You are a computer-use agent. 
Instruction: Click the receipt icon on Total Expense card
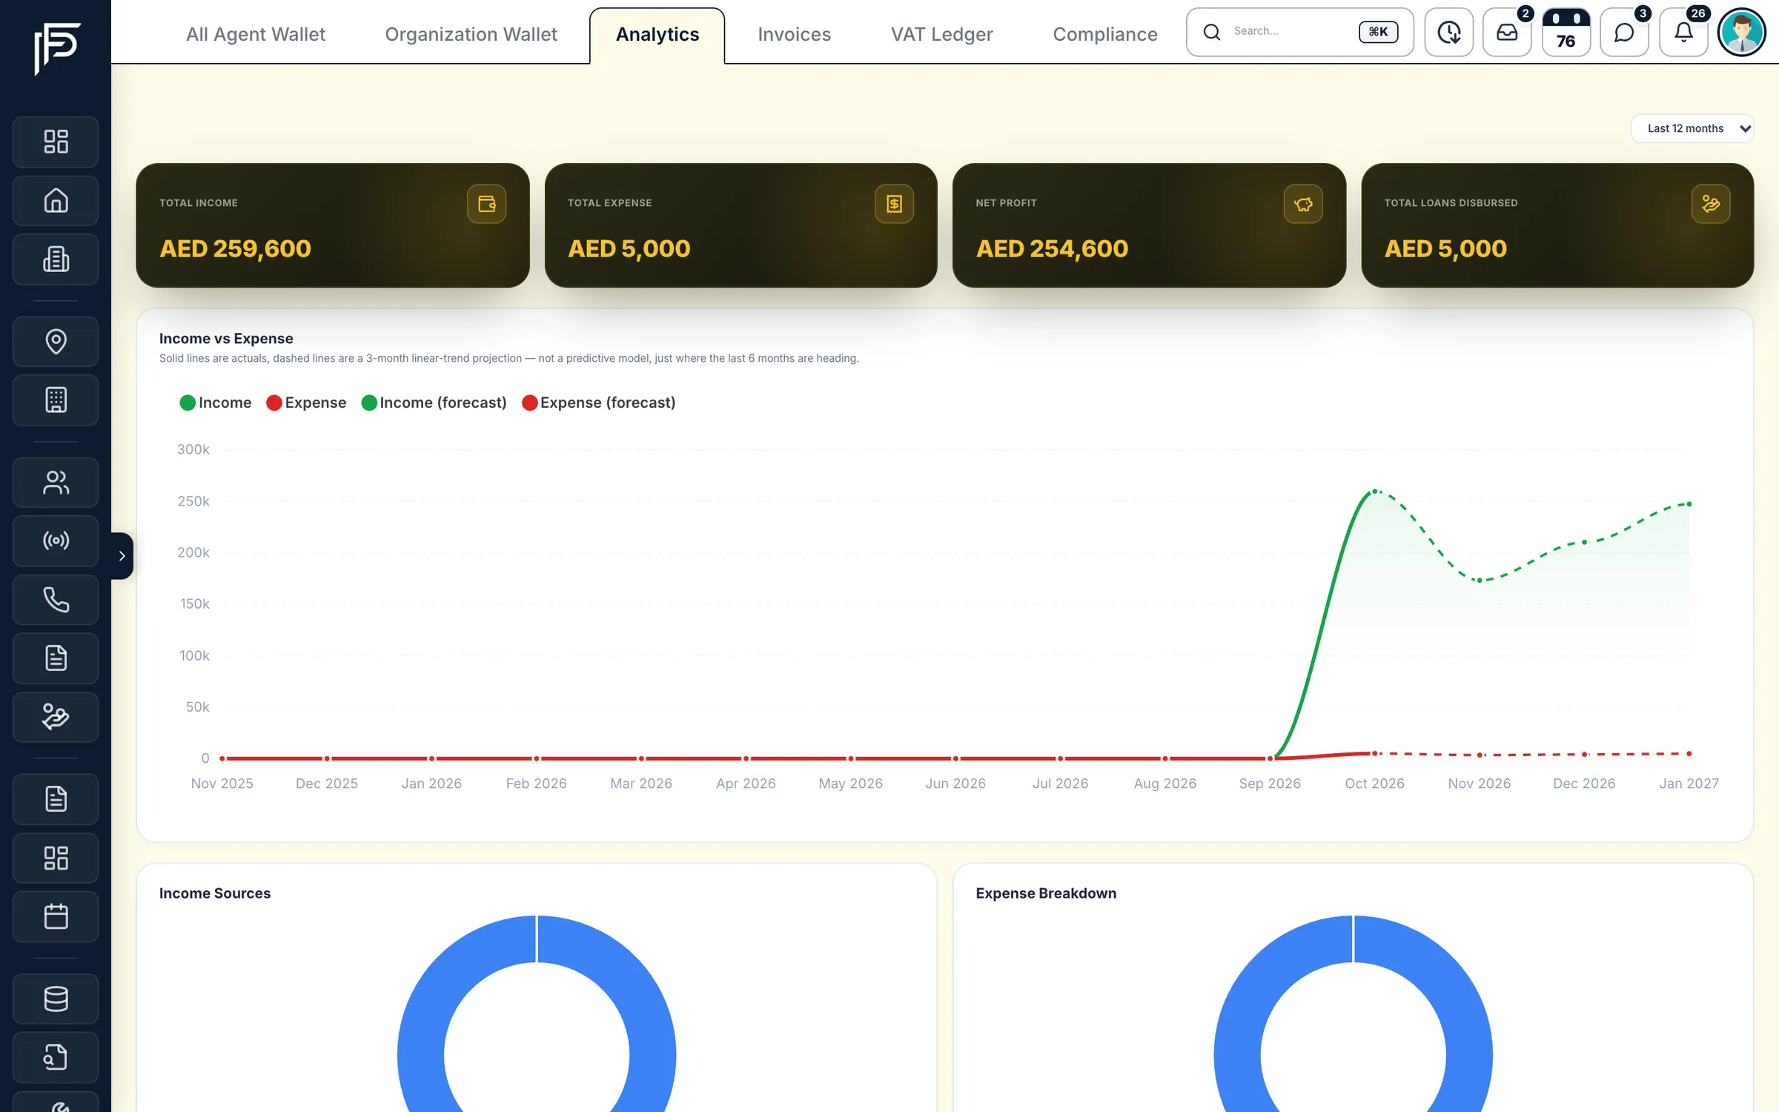(x=894, y=204)
